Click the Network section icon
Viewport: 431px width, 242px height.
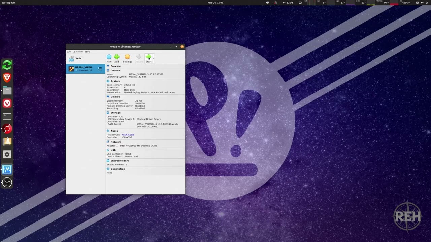(x=108, y=142)
